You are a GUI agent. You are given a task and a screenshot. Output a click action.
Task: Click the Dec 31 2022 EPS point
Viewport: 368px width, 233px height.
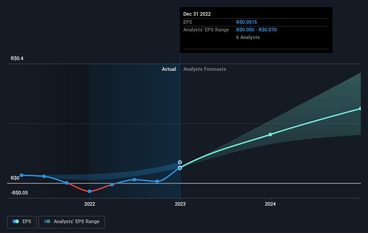pos(180,168)
